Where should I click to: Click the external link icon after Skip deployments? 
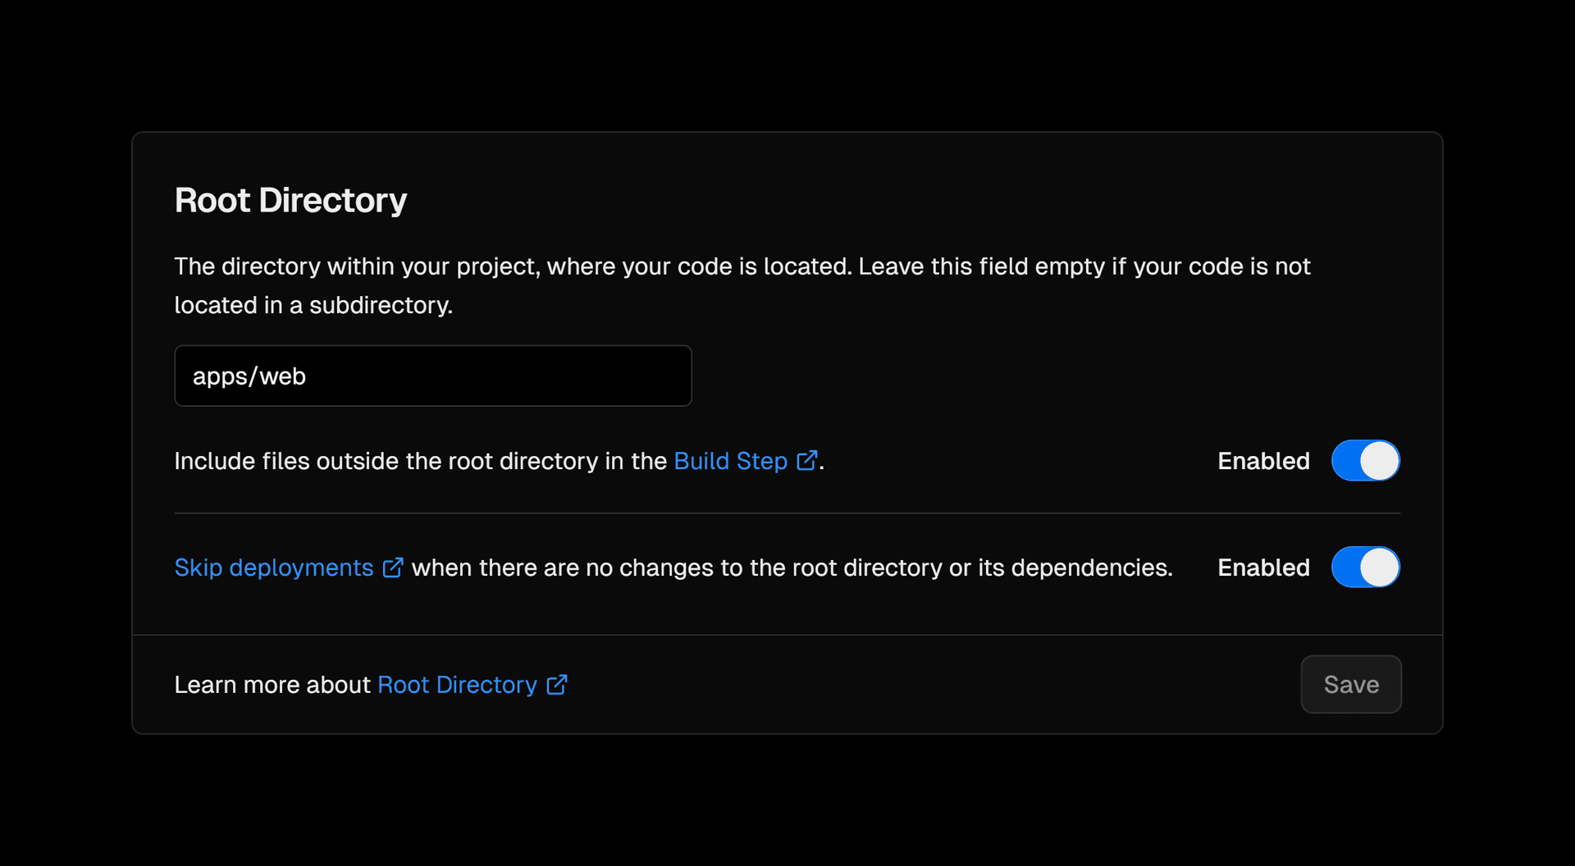393,567
